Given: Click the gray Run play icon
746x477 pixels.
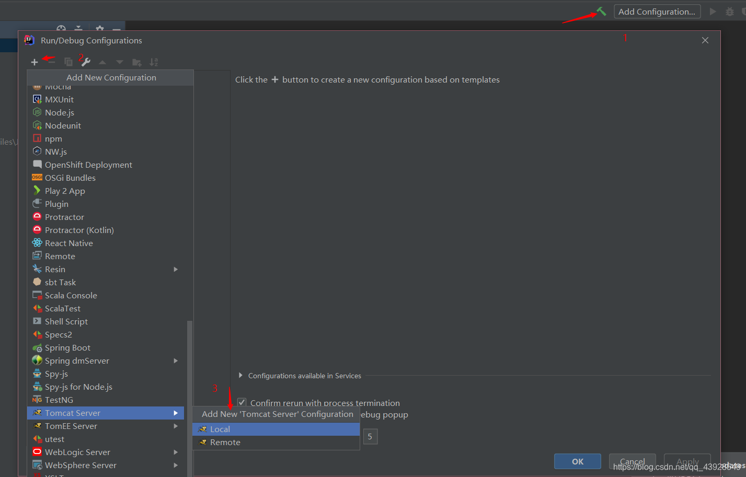Looking at the screenshot, I should [x=713, y=11].
